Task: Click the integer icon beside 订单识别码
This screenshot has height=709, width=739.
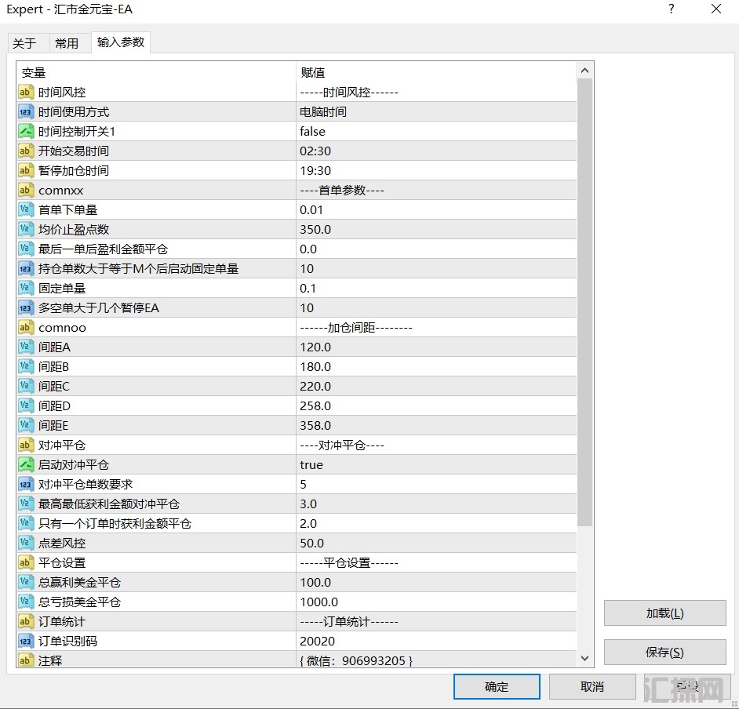Action: (25, 642)
